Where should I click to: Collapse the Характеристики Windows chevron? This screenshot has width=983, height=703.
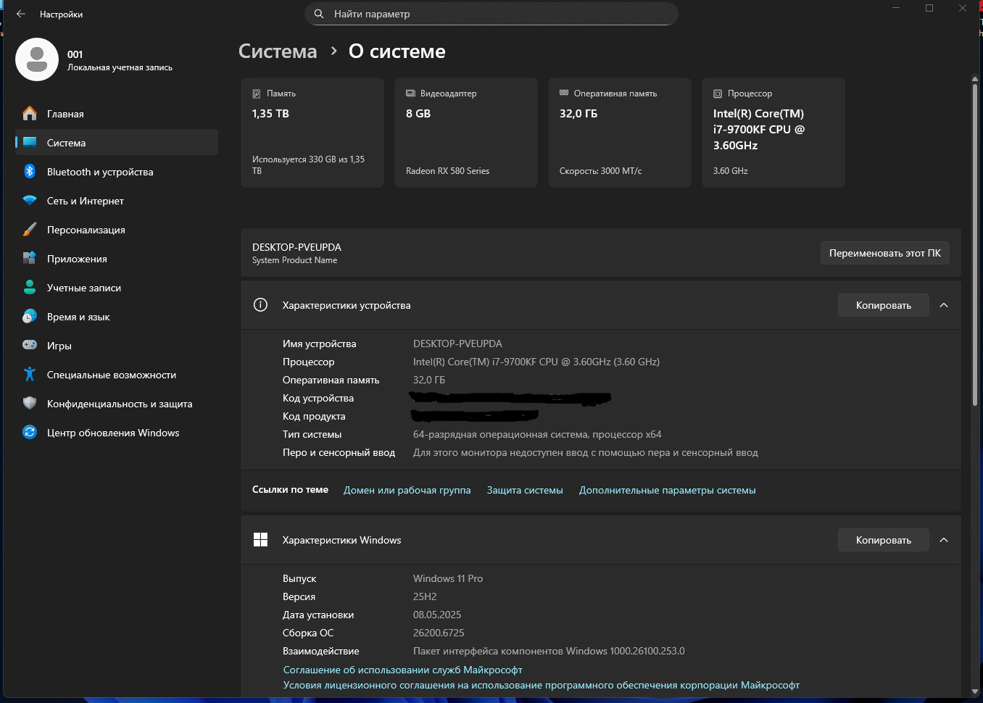tap(944, 540)
